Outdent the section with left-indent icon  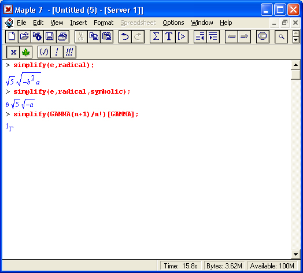pyautogui.click(x=200, y=36)
